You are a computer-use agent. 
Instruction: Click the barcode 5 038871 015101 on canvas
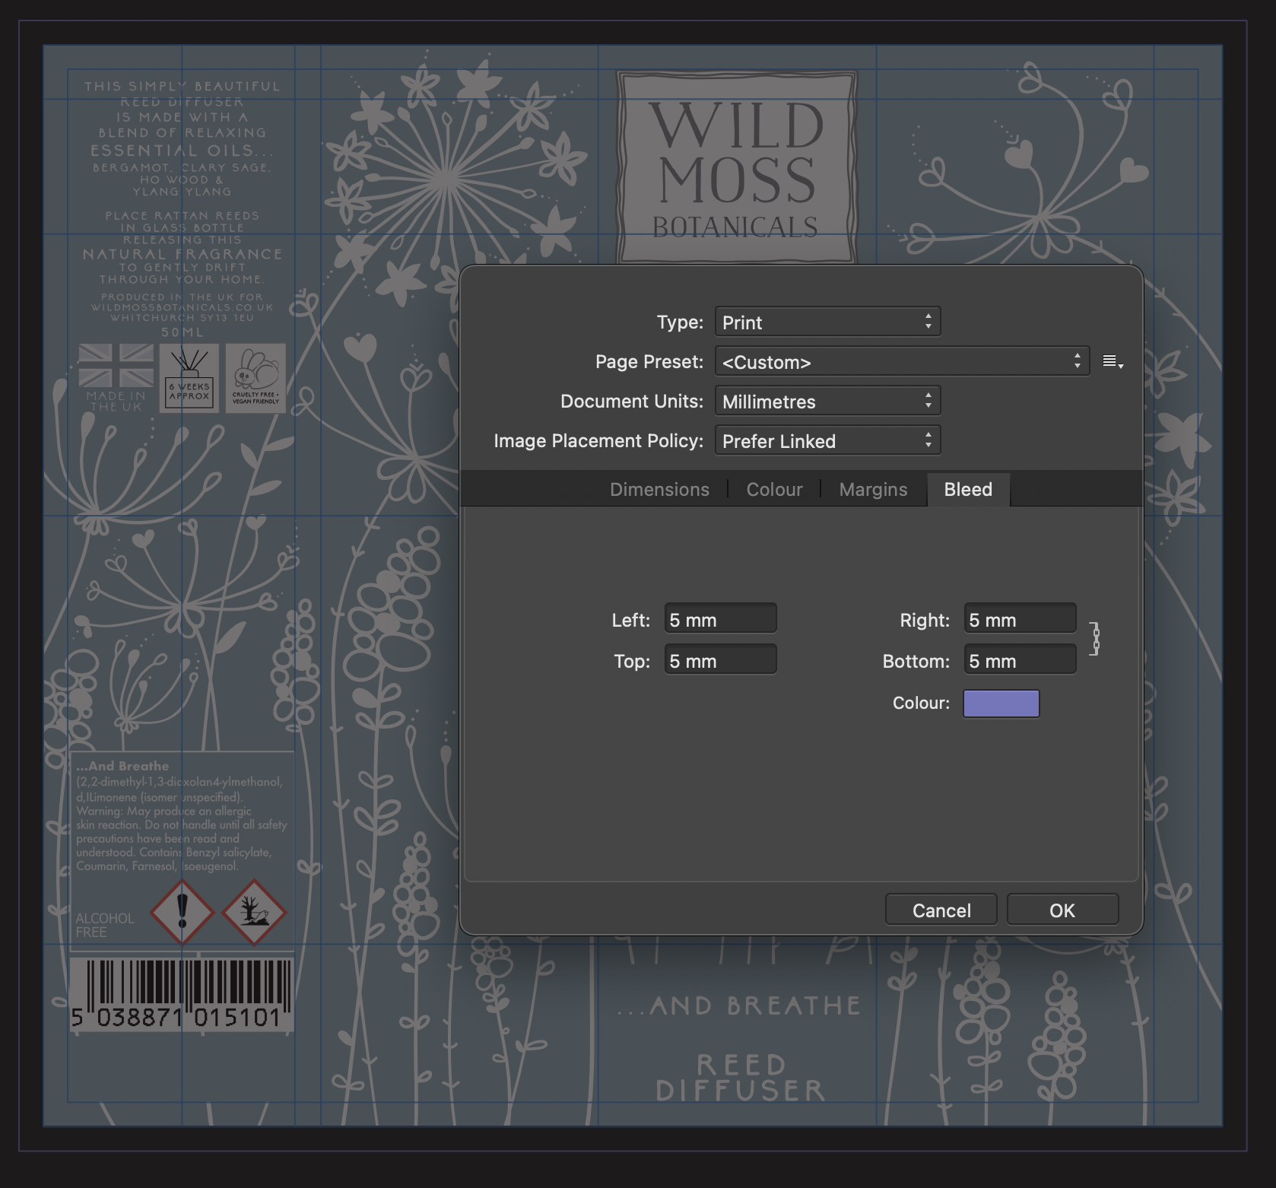[x=182, y=995]
